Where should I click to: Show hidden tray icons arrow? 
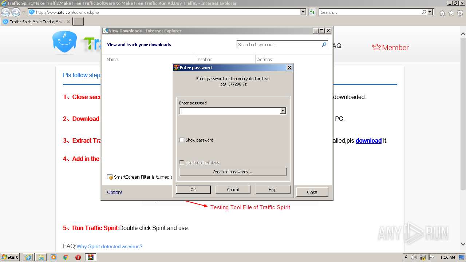click(406, 257)
